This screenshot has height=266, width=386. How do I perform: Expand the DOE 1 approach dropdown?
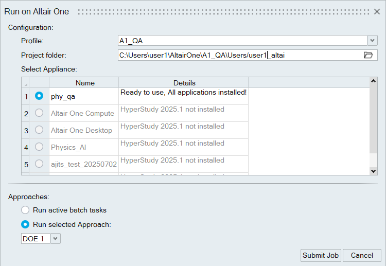point(56,239)
